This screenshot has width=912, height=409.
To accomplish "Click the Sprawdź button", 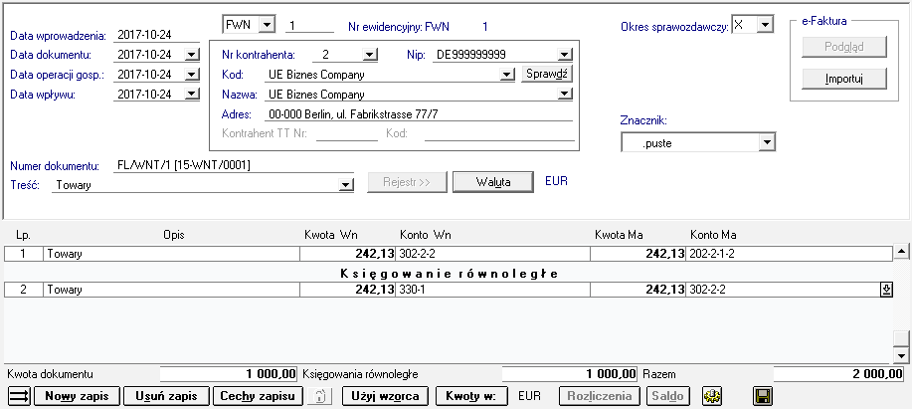I will [548, 74].
